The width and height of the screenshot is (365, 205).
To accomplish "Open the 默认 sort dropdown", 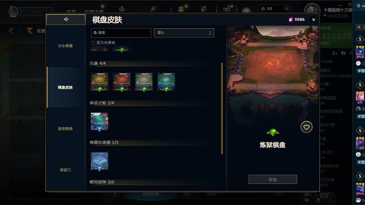I will pos(184,33).
